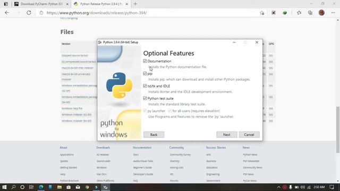The width and height of the screenshot is (340, 191).
Task: Open browser Settings and more menu
Action: [x=333, y=13]
